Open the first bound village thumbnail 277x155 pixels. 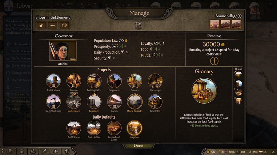coord(215,25)
